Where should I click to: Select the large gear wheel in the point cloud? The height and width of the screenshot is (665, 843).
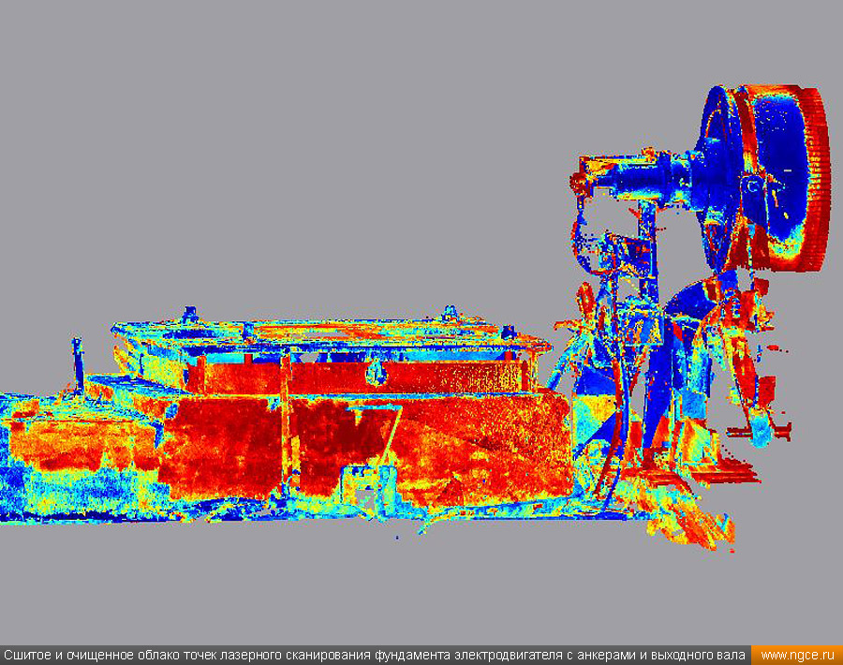click(764, 179)
